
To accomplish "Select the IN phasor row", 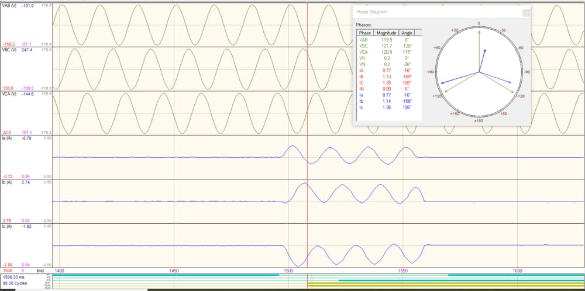I will point(389,89).
